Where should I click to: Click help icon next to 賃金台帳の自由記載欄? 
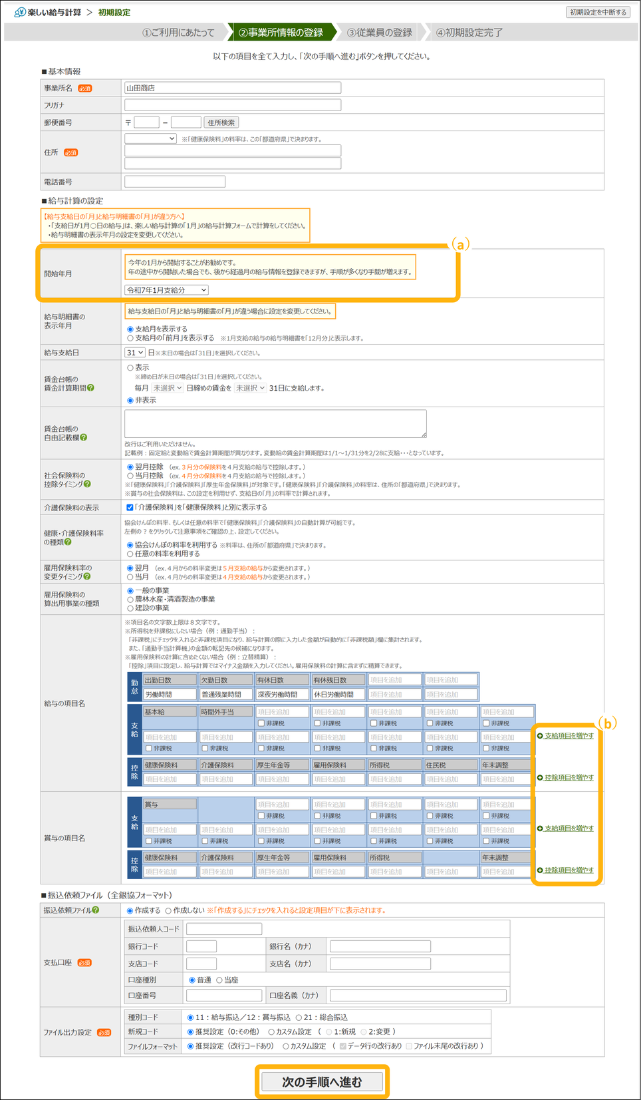pos(84,437)
